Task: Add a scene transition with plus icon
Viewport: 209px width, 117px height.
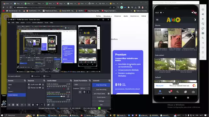Action: tap(80, 92)
